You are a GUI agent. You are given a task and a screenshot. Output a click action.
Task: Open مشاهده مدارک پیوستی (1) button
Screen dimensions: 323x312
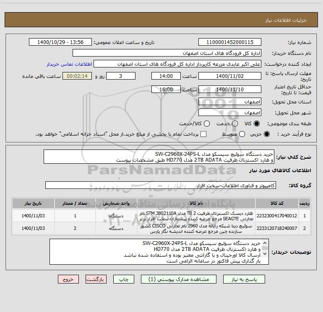click(179, 279)
